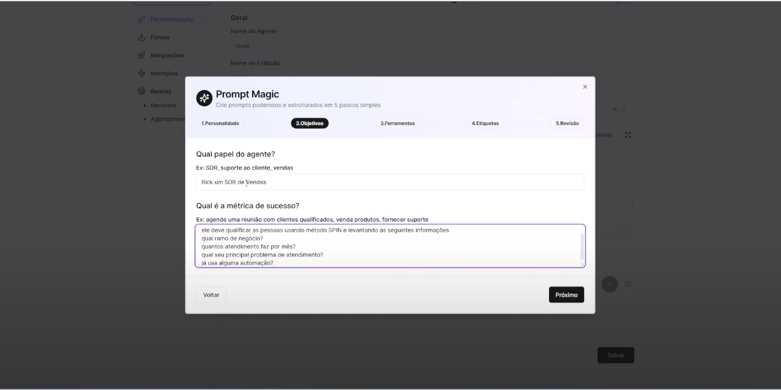The image size is (781, 390).
Task: Open the up-down chevron selector dropdown
Action: click(x=624, y=110)
